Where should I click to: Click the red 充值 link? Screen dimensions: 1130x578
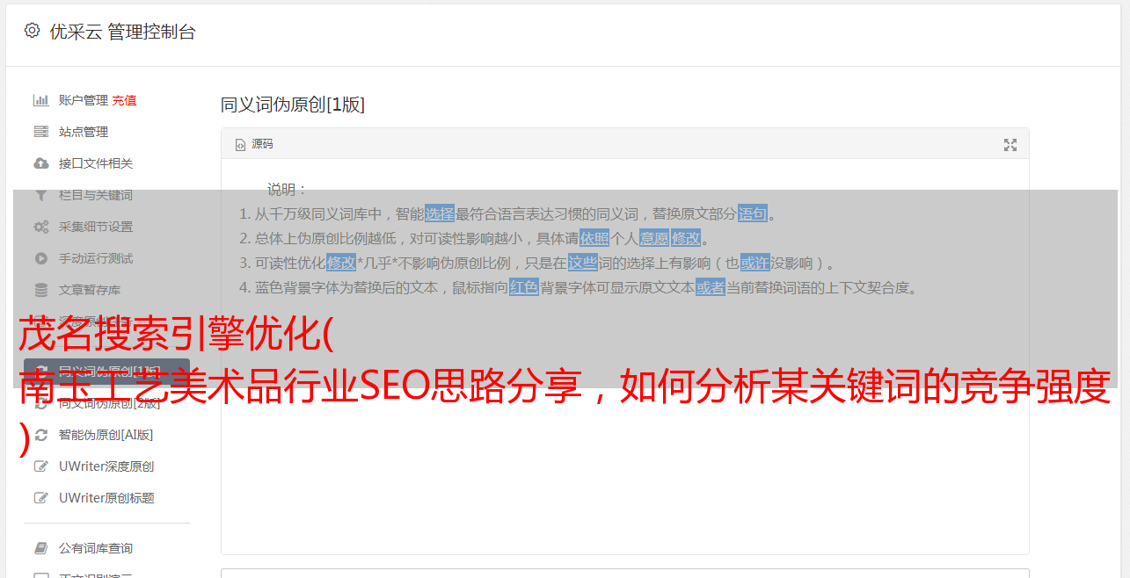point(124,100)
